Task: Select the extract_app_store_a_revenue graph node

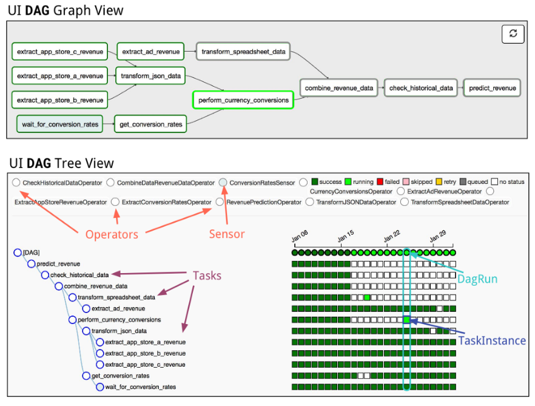Action: (59, 76)
